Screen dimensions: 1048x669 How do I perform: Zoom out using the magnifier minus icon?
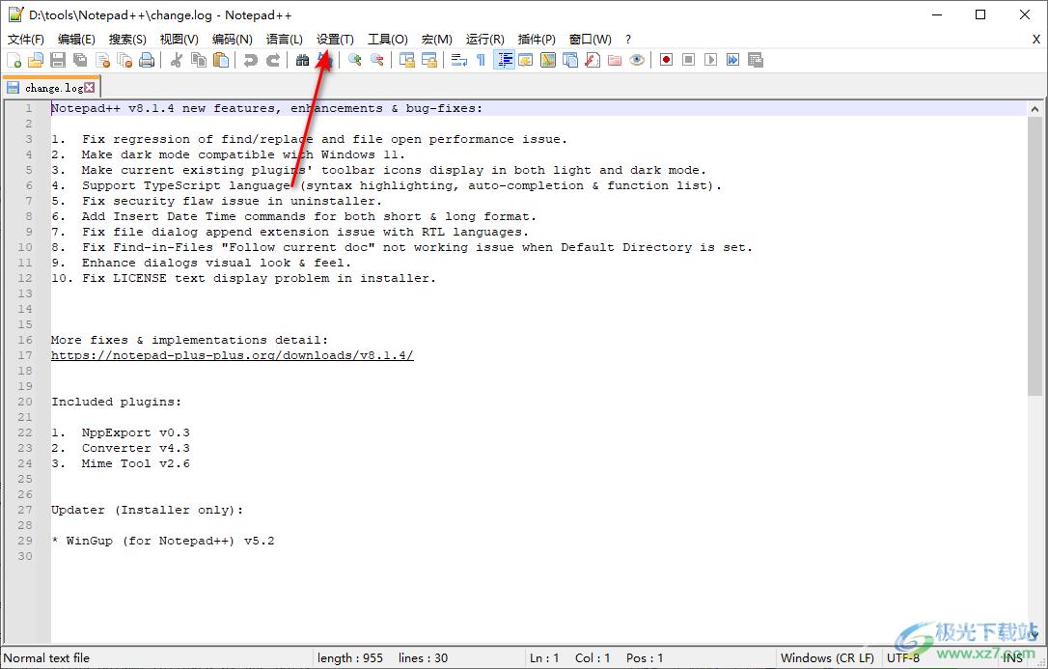(x=377, y=60)
